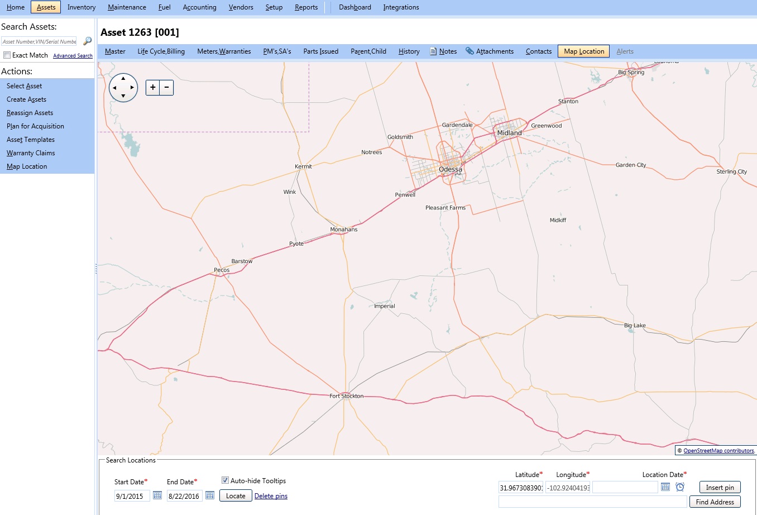
Task: Open Advanced Search link
Action: (73, 56)
